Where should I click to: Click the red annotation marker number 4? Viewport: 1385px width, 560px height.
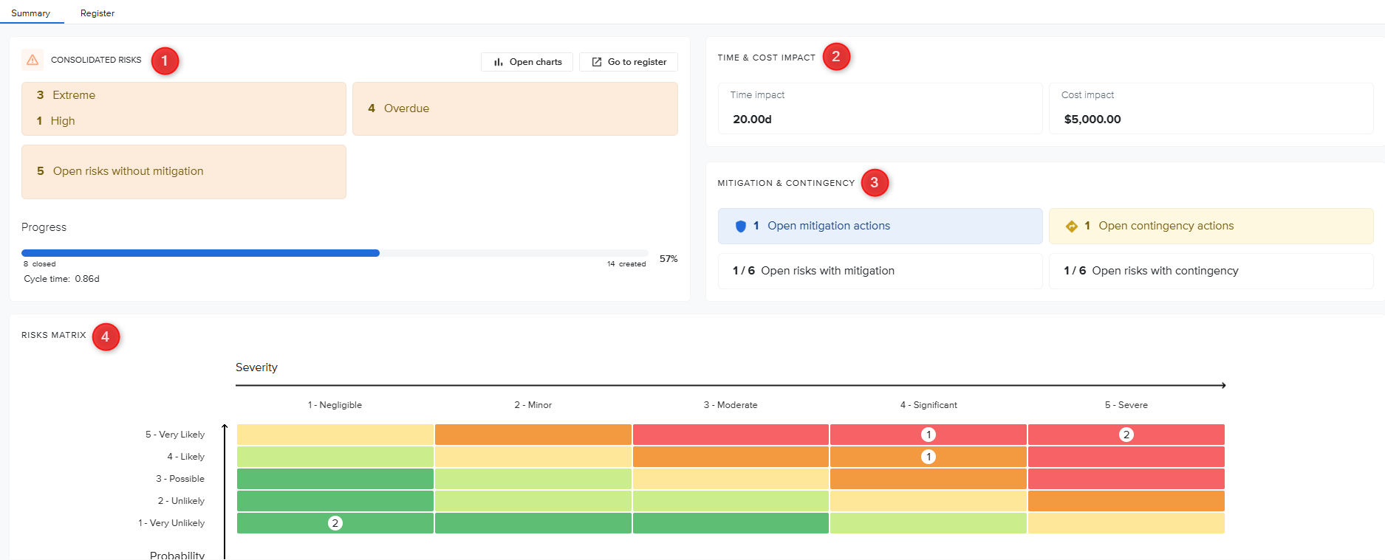(x=106, y=336)
